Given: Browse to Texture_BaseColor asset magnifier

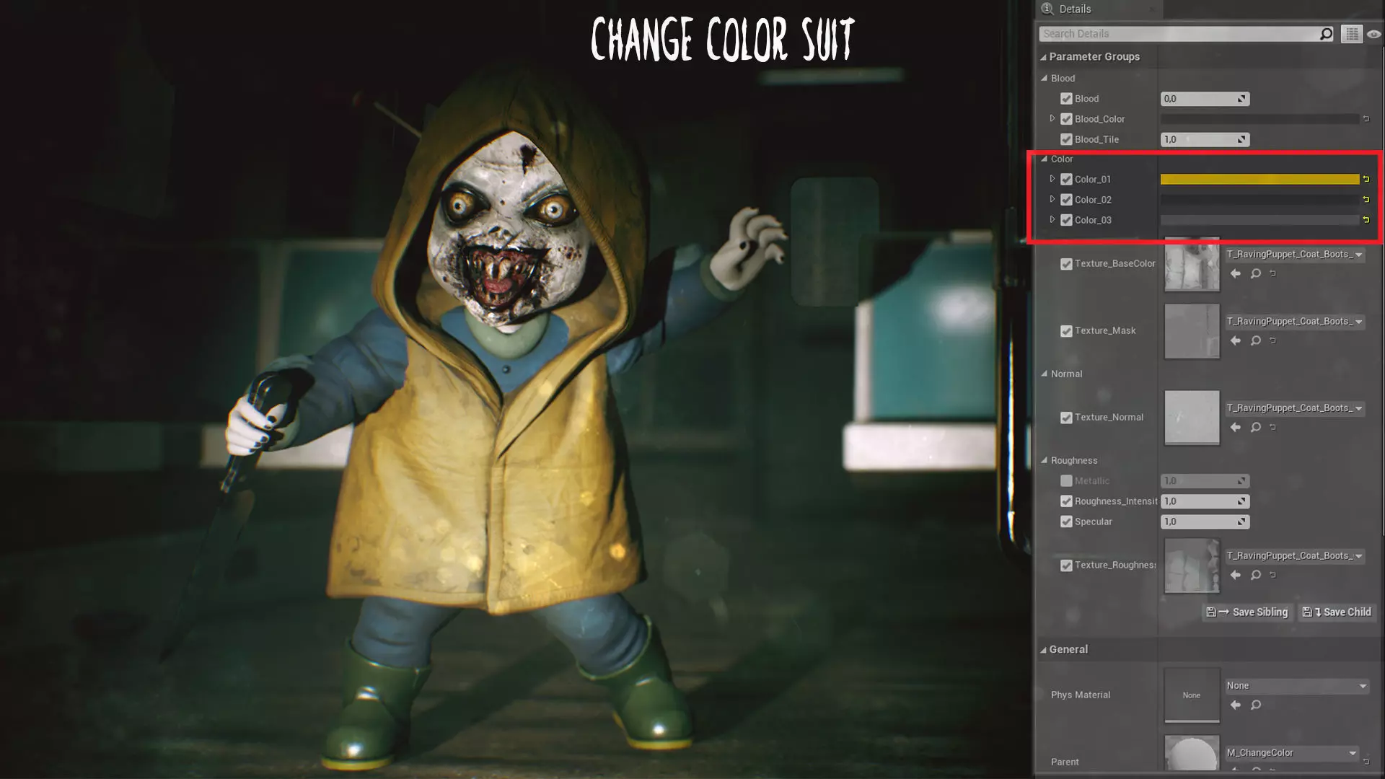Looking at the screenshot, I should point(1256,273).
